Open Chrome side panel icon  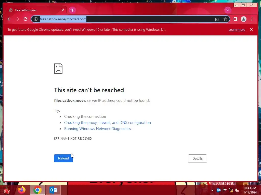(235, 19)
